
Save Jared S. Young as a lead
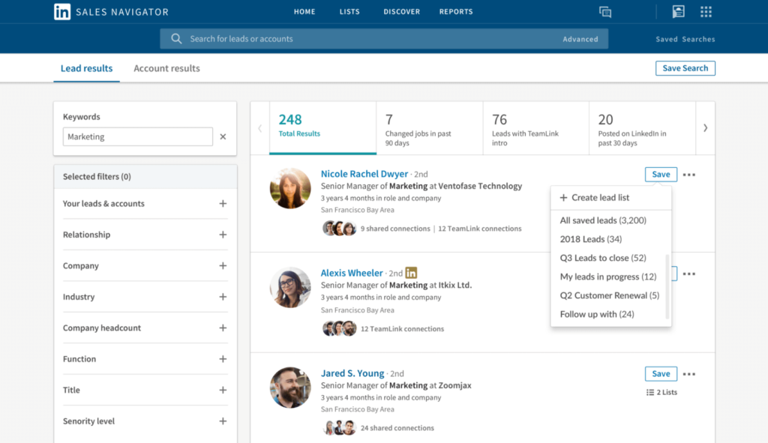point(661,373)
